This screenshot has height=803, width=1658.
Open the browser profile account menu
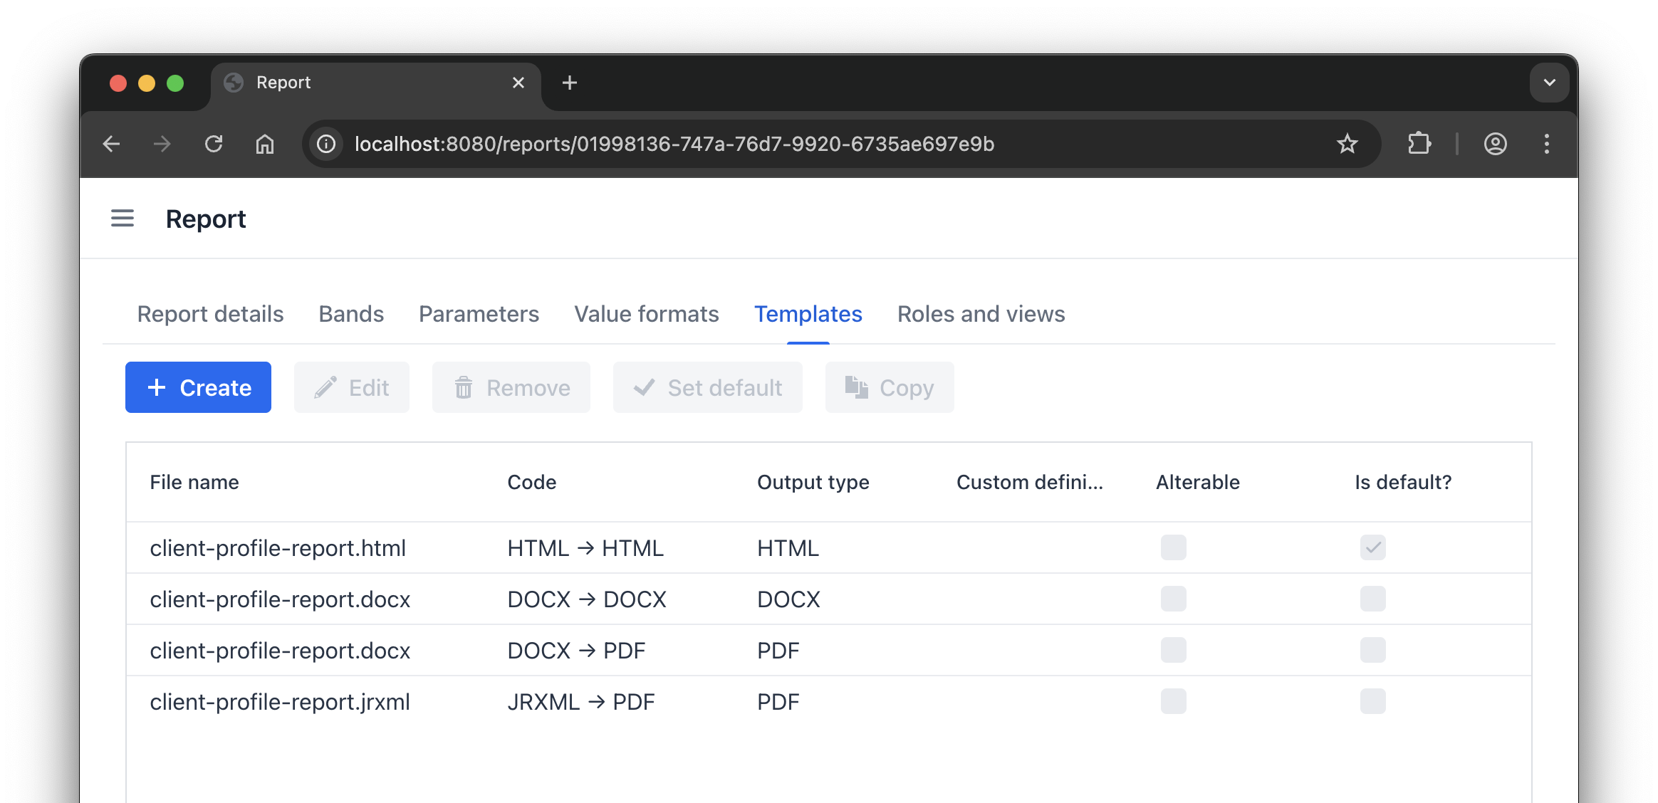[x=1495, y=144]
